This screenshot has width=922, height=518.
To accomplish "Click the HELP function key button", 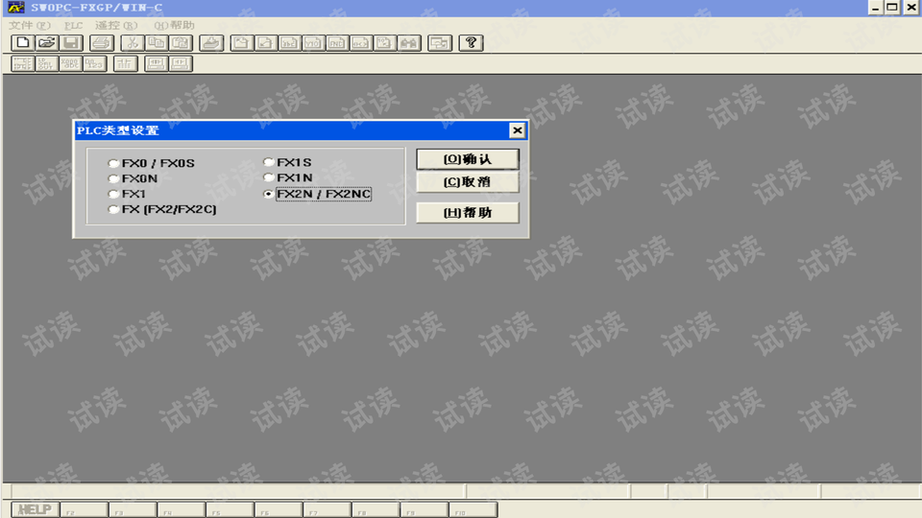I will 36,509.
